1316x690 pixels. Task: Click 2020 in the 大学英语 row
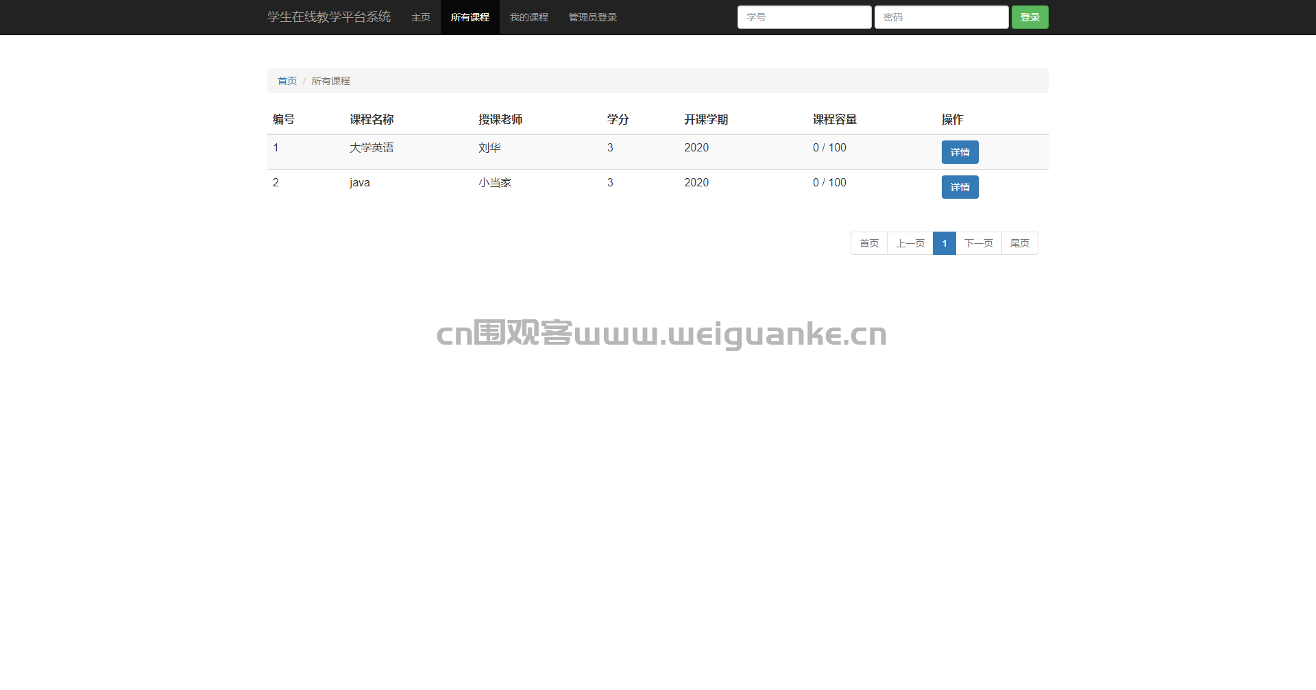coord(696,147)
